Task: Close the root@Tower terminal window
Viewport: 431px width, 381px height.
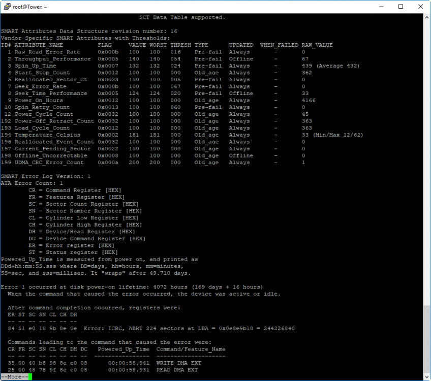Action: 420,7
